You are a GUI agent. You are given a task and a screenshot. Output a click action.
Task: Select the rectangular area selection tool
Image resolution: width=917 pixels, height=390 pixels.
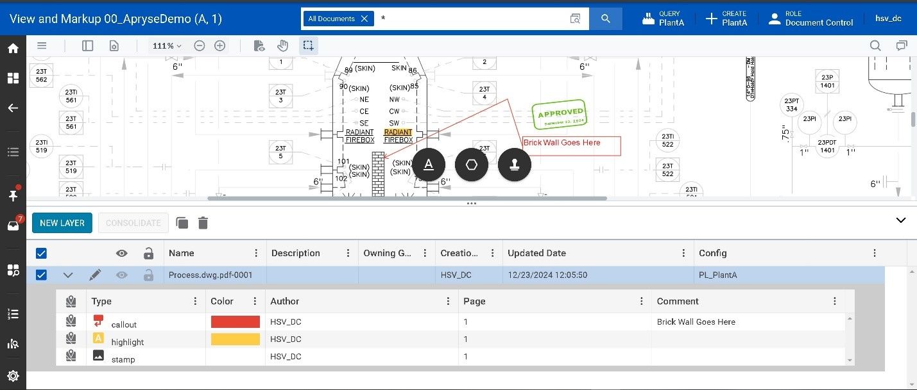308,45
